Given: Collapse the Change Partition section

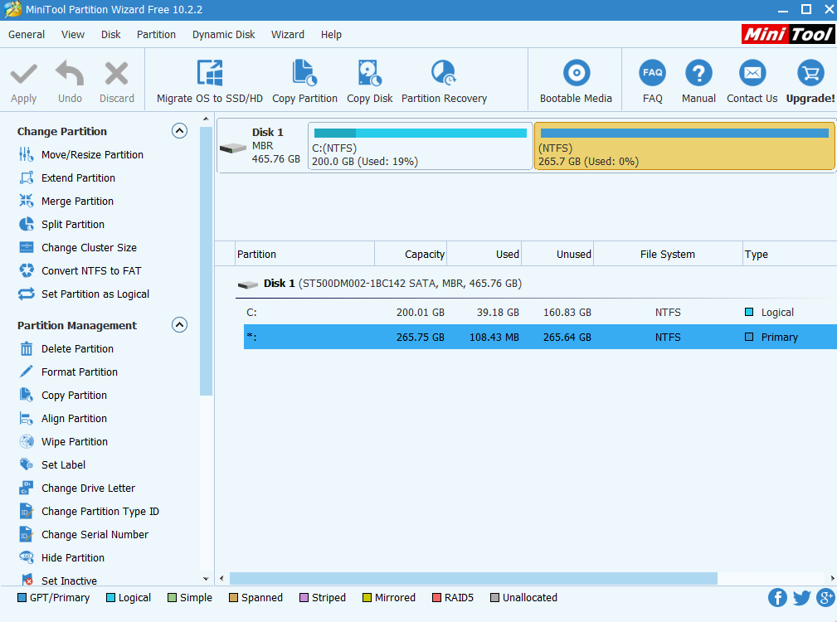Looking at the screenshot, I should (179, 131).
